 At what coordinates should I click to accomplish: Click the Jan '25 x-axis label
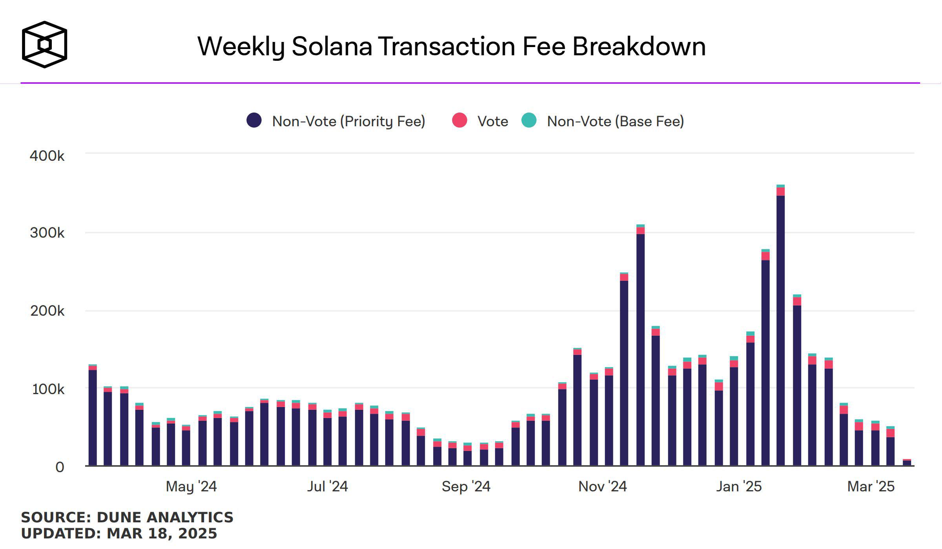tap(738, 487)
